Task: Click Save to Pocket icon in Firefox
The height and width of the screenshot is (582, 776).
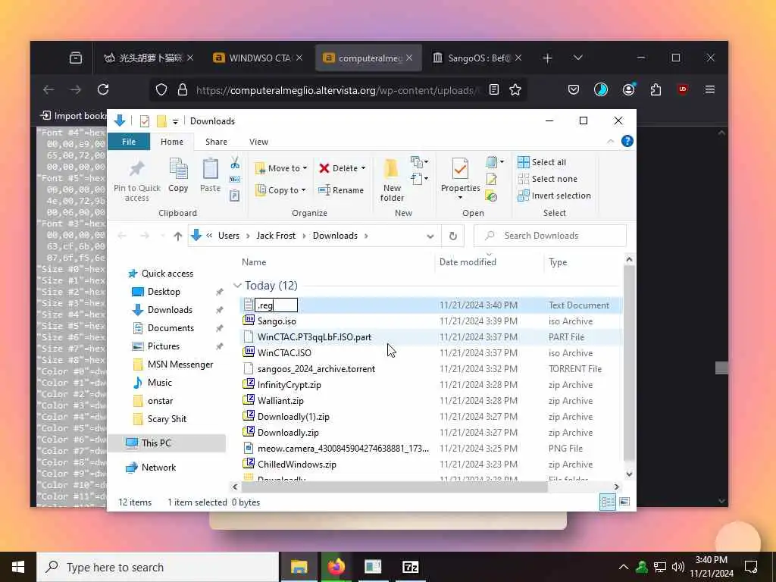Action: tap(574, 89)
